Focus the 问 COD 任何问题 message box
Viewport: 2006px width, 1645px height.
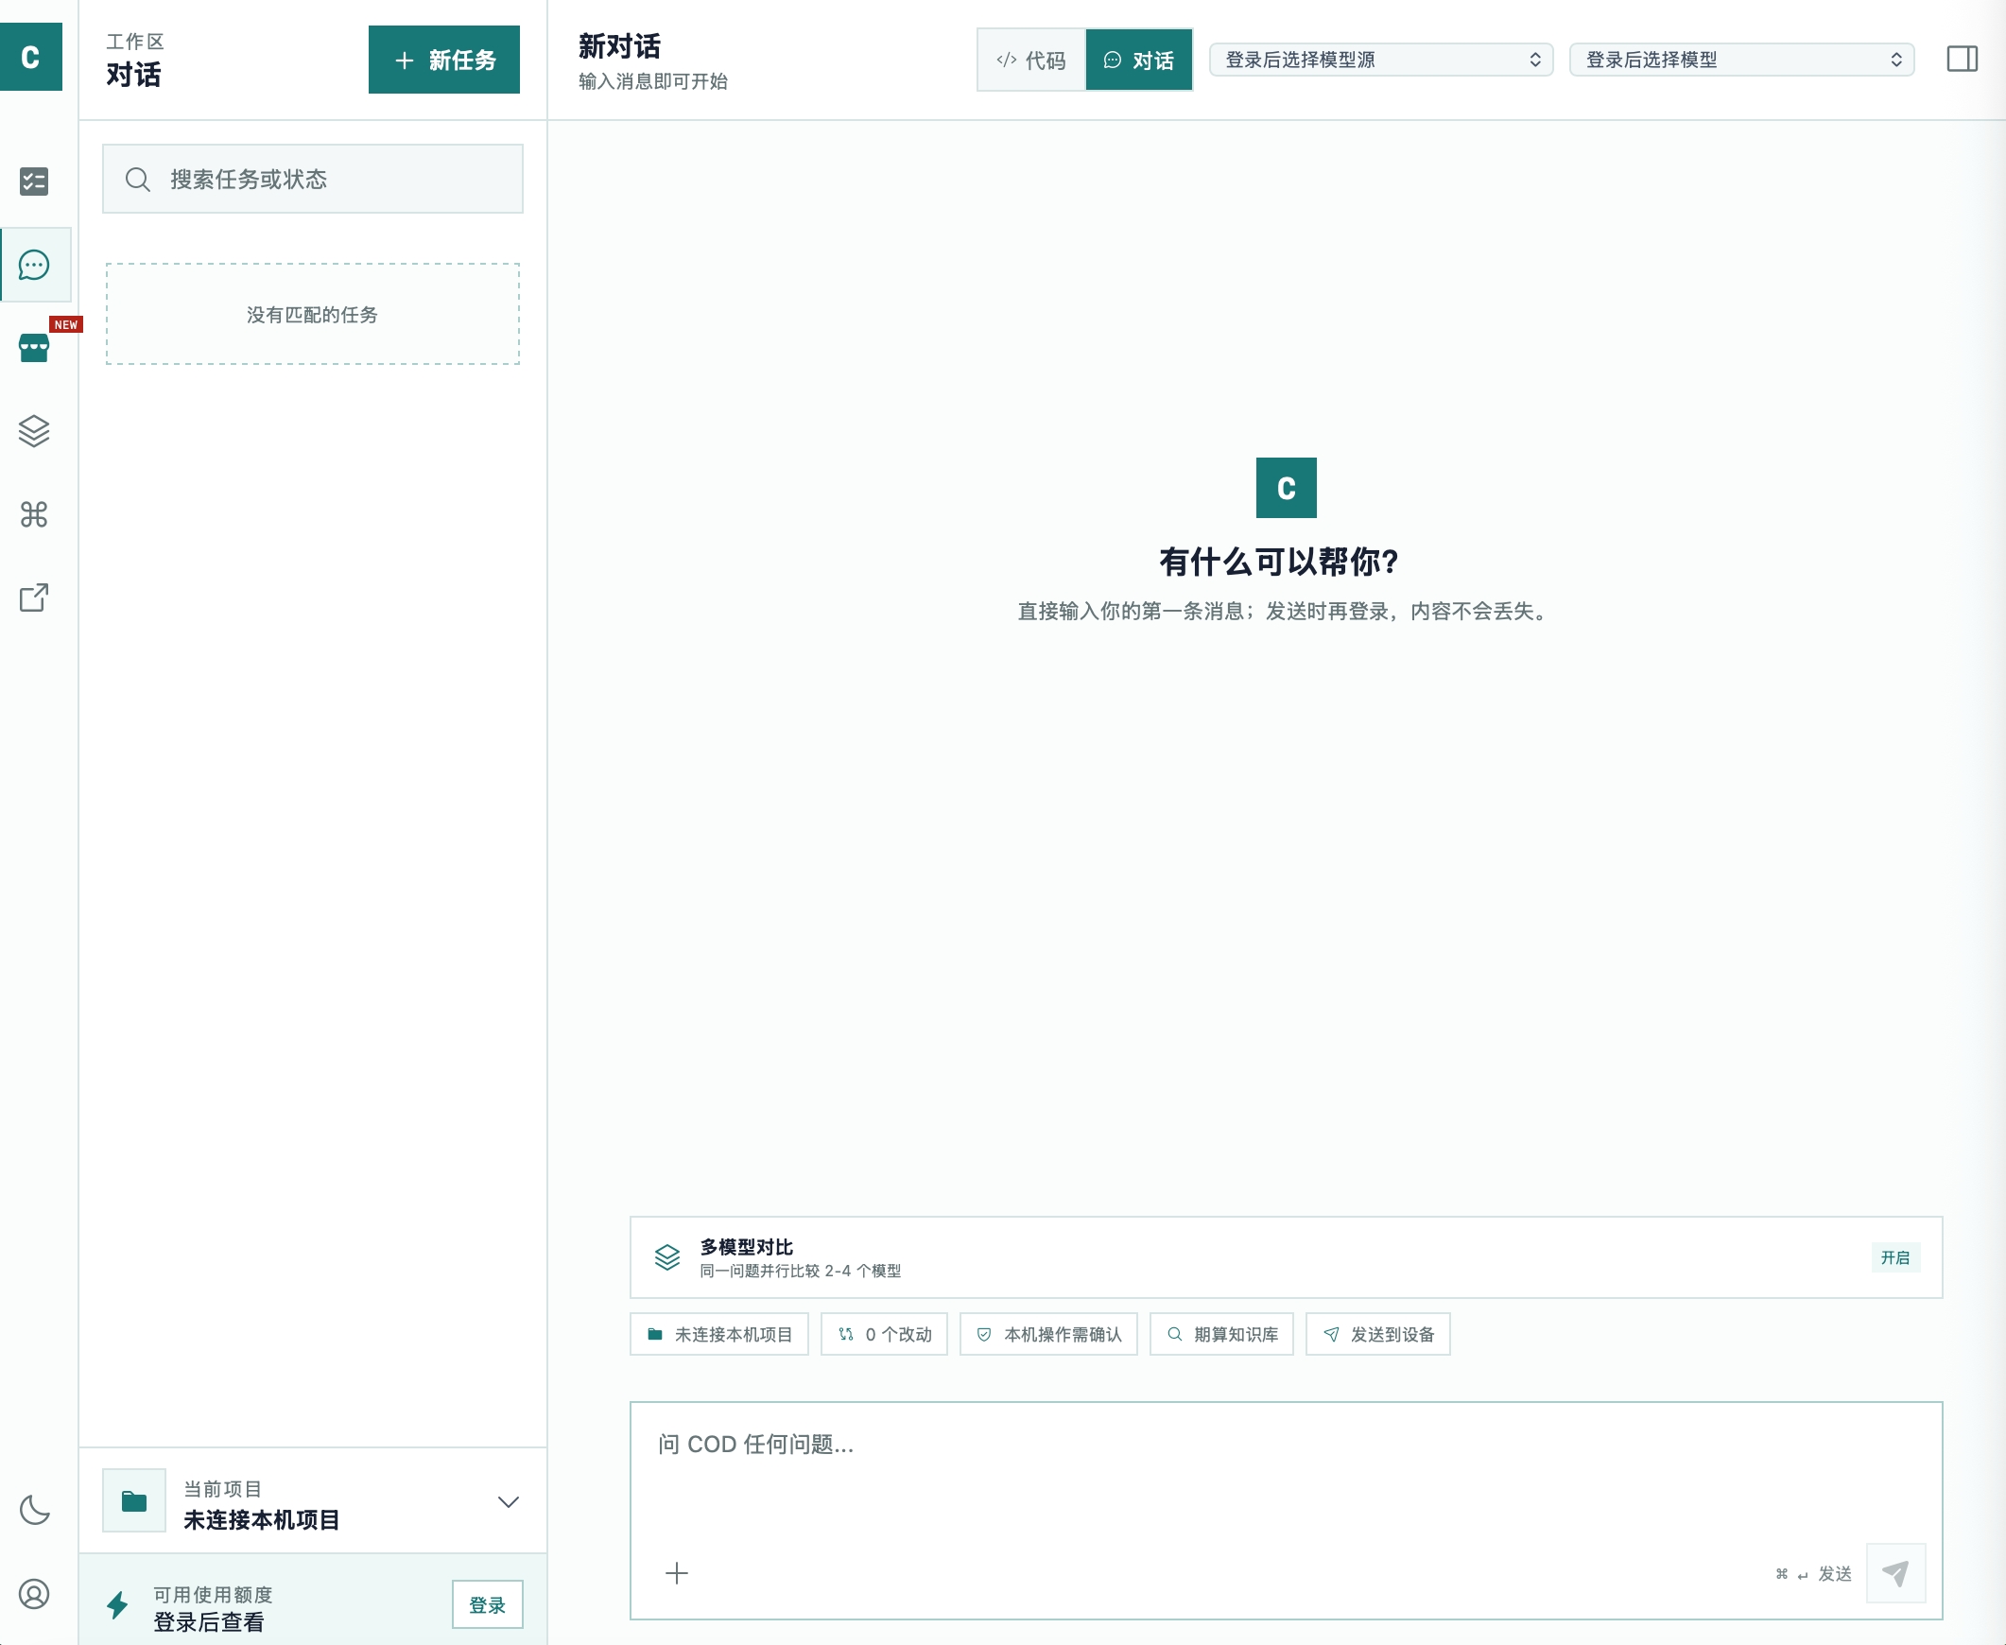(1286, 1511)
